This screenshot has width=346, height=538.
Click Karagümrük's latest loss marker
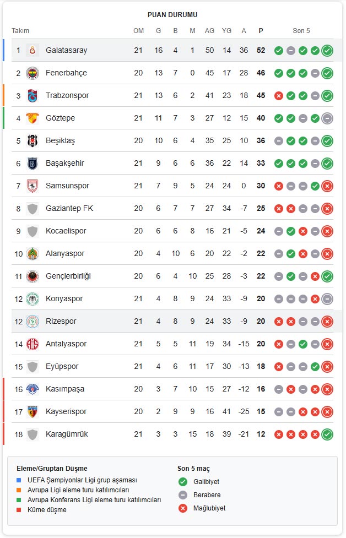(x=314, y=434)
